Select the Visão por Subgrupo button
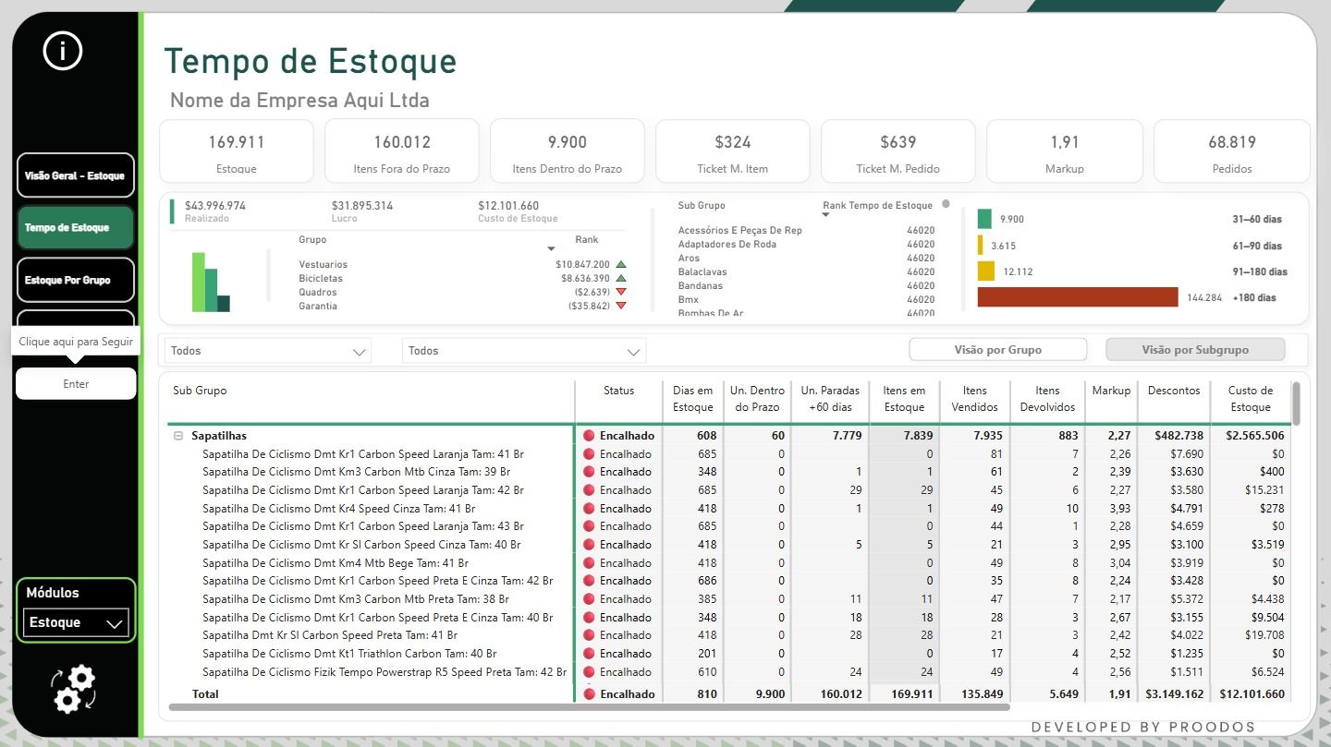Viewport: 1331px width, 747px height. pyautogui.click(x=1195, y=350)
